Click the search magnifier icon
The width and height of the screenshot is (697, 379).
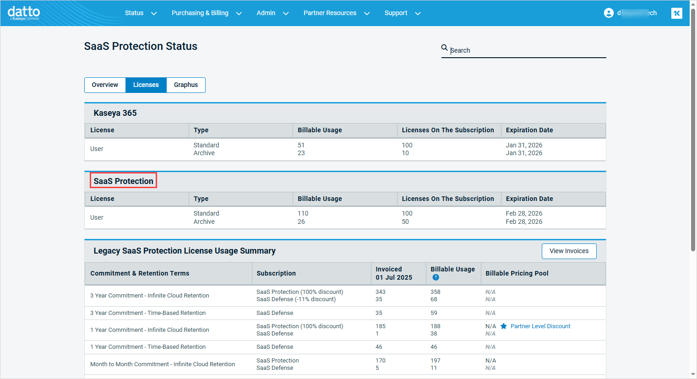pyautogui.click(x=444, y=48)
